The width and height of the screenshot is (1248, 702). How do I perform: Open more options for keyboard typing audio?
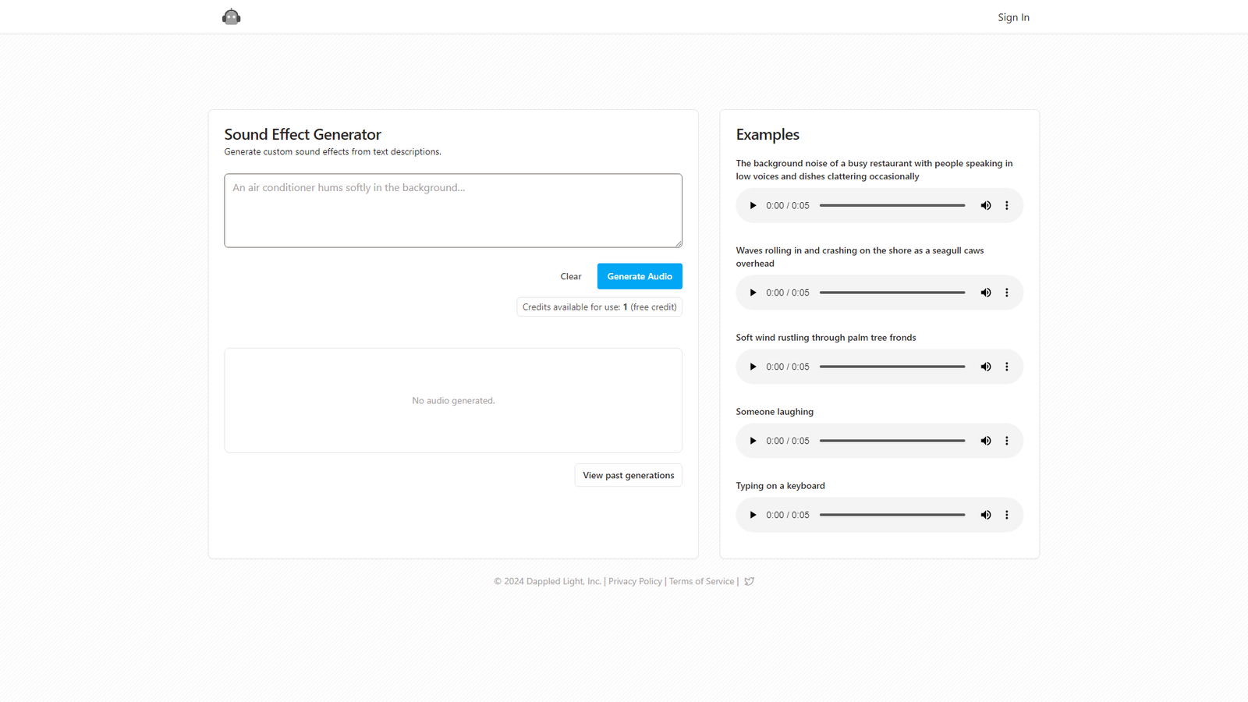pos(1007,515)
